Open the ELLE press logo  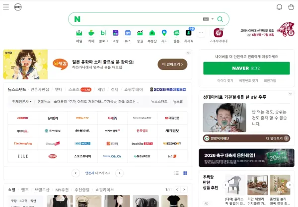23,156
